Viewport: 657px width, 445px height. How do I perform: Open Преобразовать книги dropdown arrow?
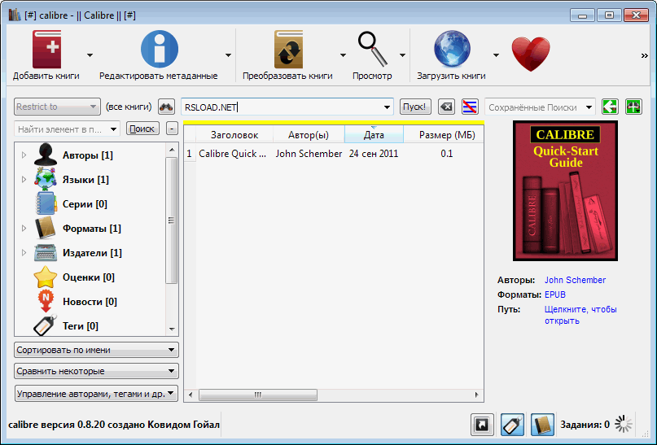344,55
